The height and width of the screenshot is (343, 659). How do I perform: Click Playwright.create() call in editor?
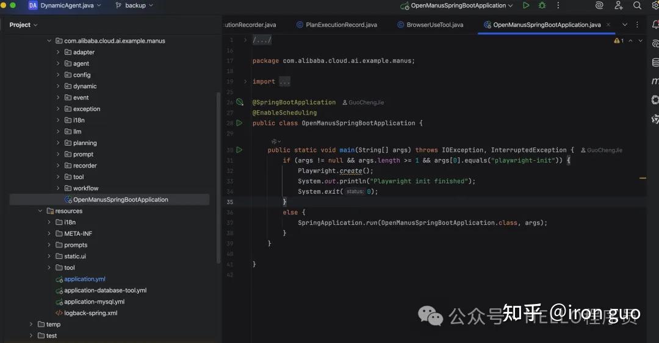click(x=336, y=171)
